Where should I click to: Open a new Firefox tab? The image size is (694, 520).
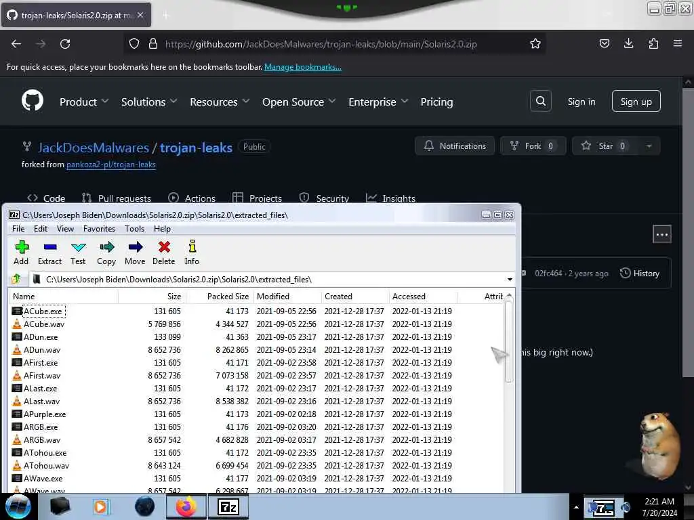pos(165,16)
